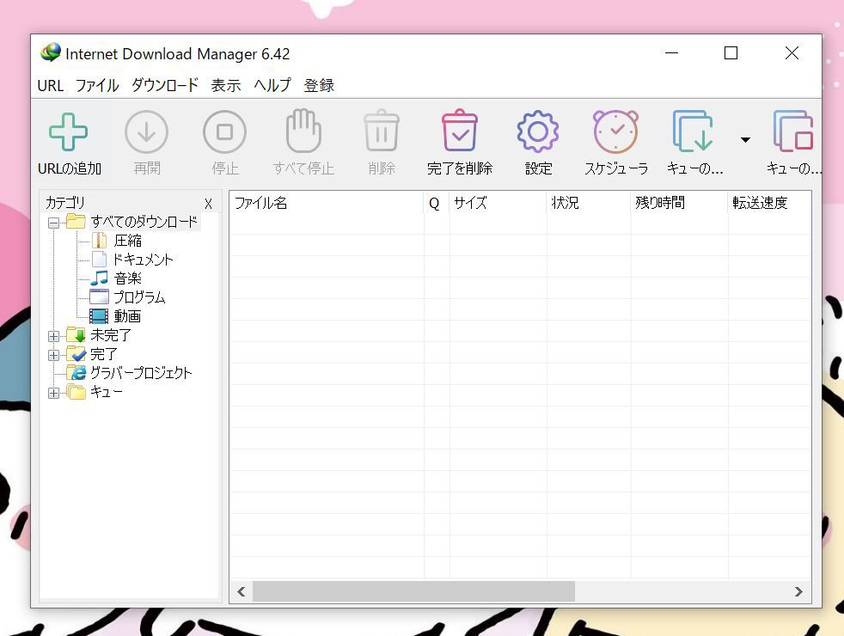Click the プログラム window icon
This screenshot has width=844, height=636.
(x=99, y=297)
